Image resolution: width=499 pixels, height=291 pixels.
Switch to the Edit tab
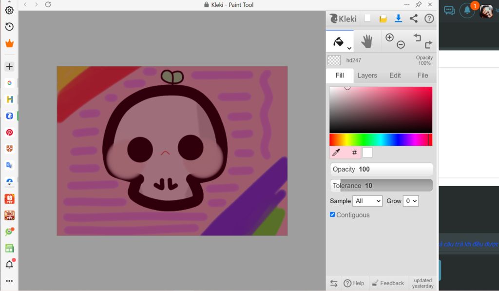pos(395,76)
